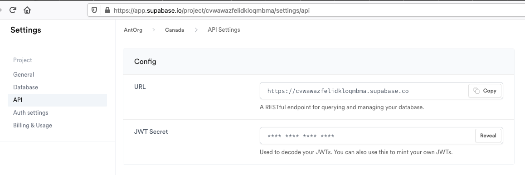Viewport: 525px width, 175px height.
Task: Reload the page with the browser refresh icon
Action: (13, 10)
